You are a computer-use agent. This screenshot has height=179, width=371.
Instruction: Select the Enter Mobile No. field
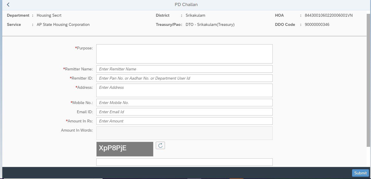click(x=184, y=102)
